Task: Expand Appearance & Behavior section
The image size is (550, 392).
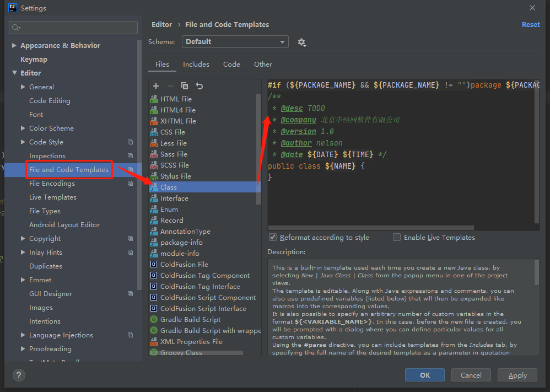Action: point(14,46)
